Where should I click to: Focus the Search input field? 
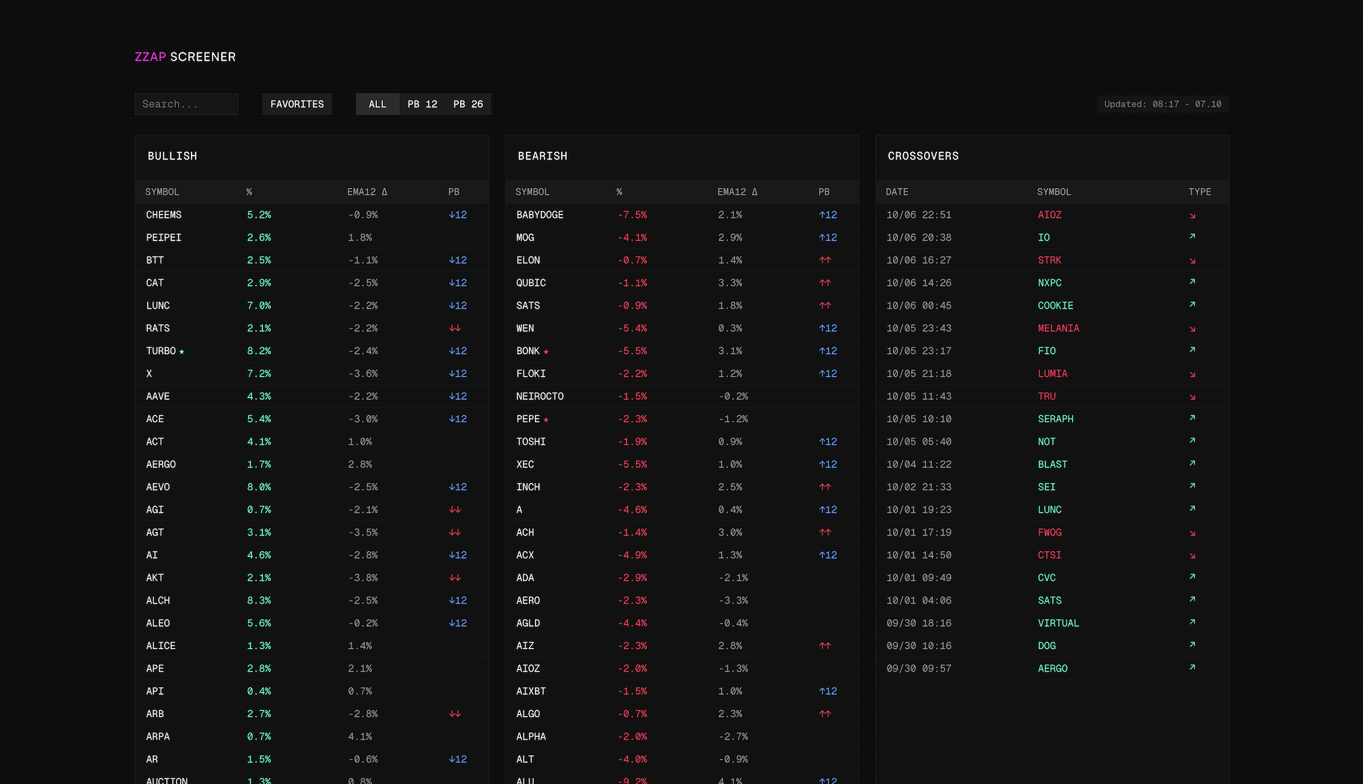pyautogui.click(x=186, y=104)
